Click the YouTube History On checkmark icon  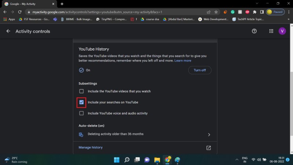point(81,70)
